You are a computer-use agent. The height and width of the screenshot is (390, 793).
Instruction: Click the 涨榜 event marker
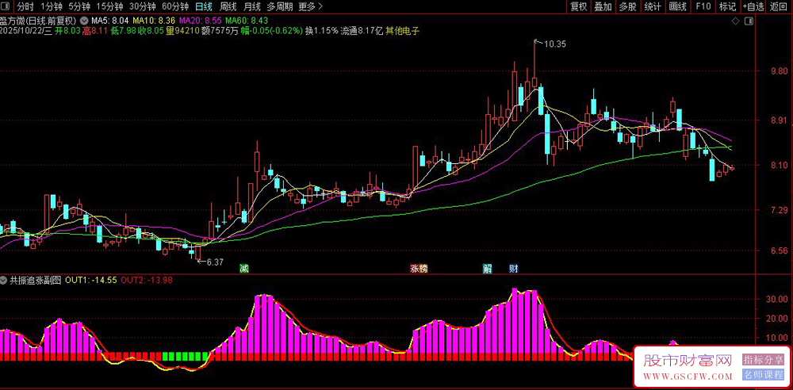tap(419, 269)
